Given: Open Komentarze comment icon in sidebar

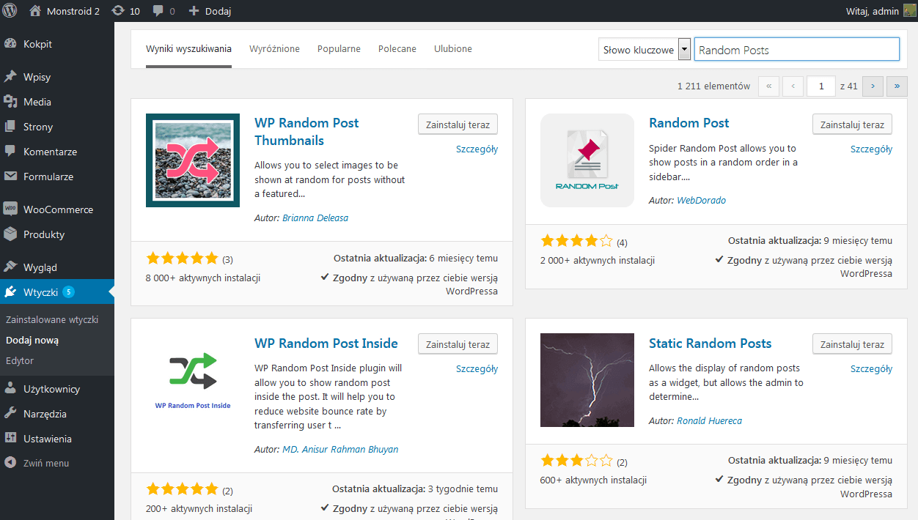Looking at the screenshot, I should point(10,152).
